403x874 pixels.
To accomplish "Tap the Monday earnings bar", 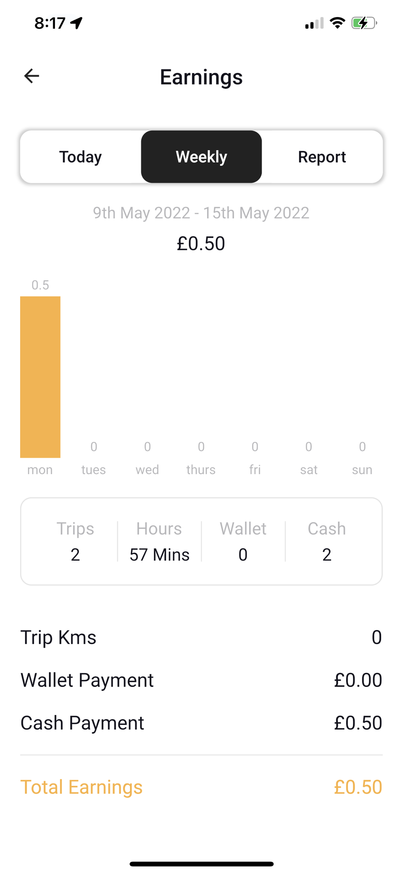I will tap(40, 377).
